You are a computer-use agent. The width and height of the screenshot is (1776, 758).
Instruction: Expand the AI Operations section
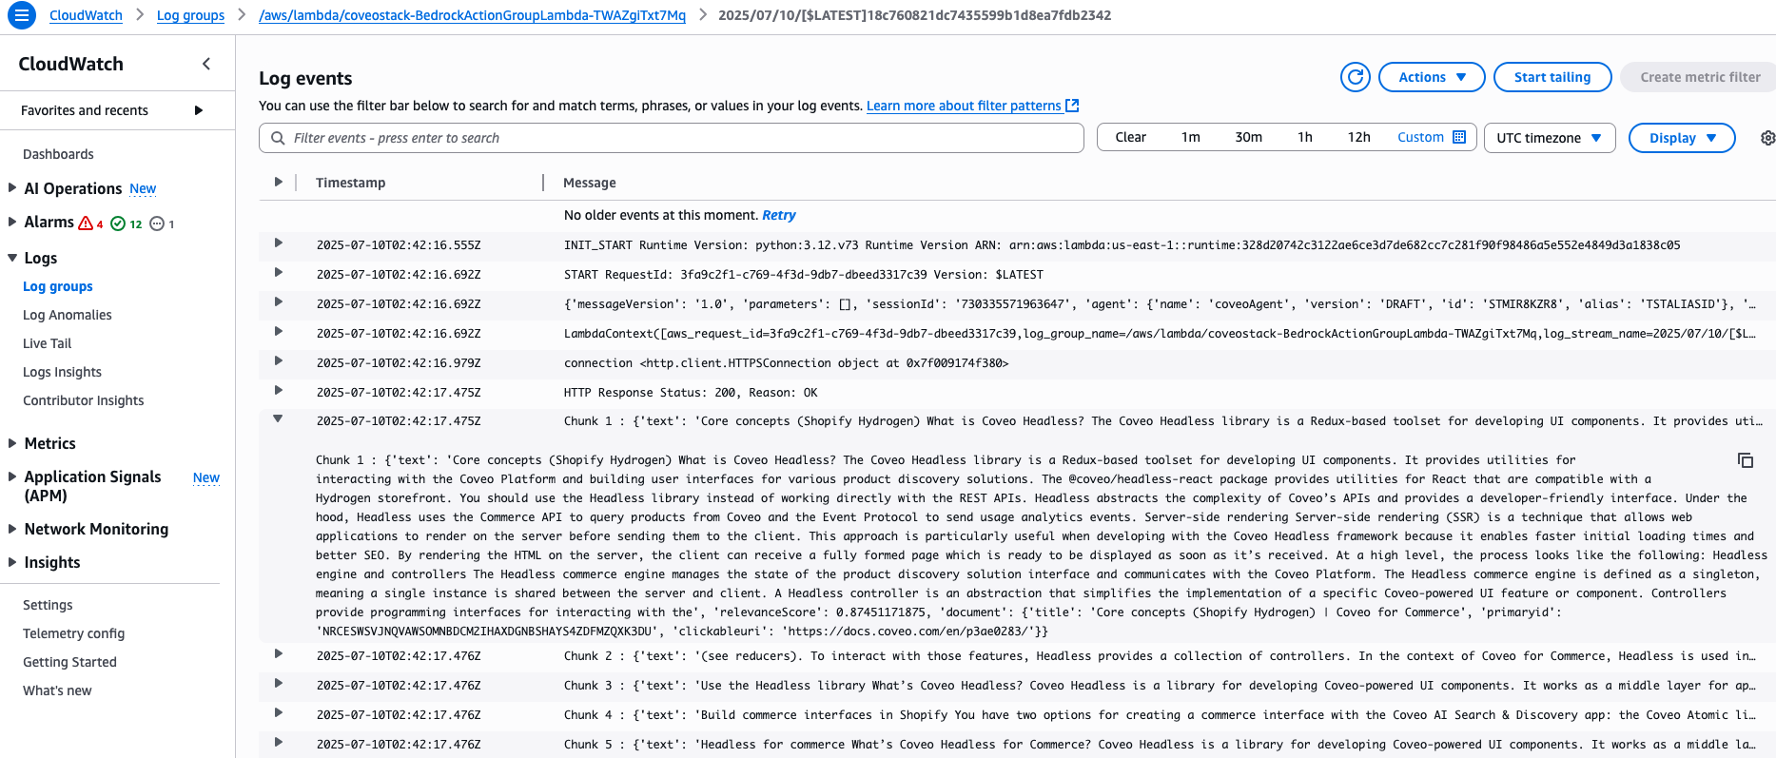point(12,188)
